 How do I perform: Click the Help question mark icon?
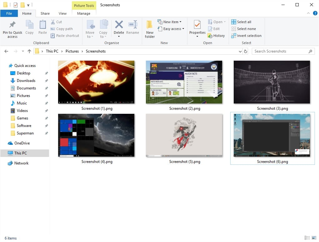click(315, 13)
